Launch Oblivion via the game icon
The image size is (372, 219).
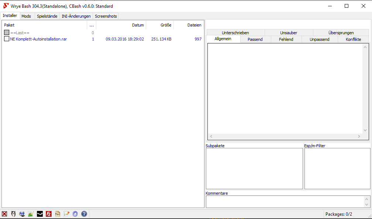click(x=13, y=214)
